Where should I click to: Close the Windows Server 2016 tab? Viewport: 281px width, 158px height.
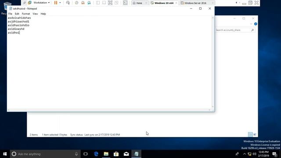(x=213, y=3)
